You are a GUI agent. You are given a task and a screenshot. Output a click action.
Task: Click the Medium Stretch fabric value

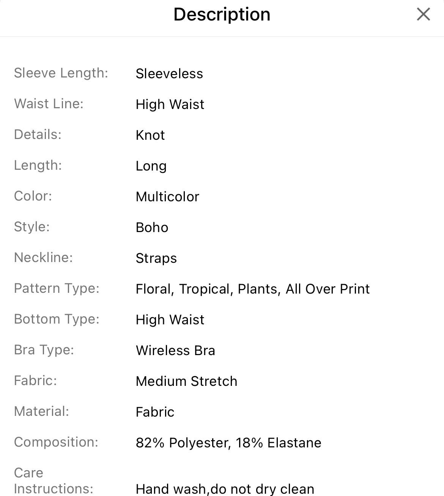tap(187, 381)
